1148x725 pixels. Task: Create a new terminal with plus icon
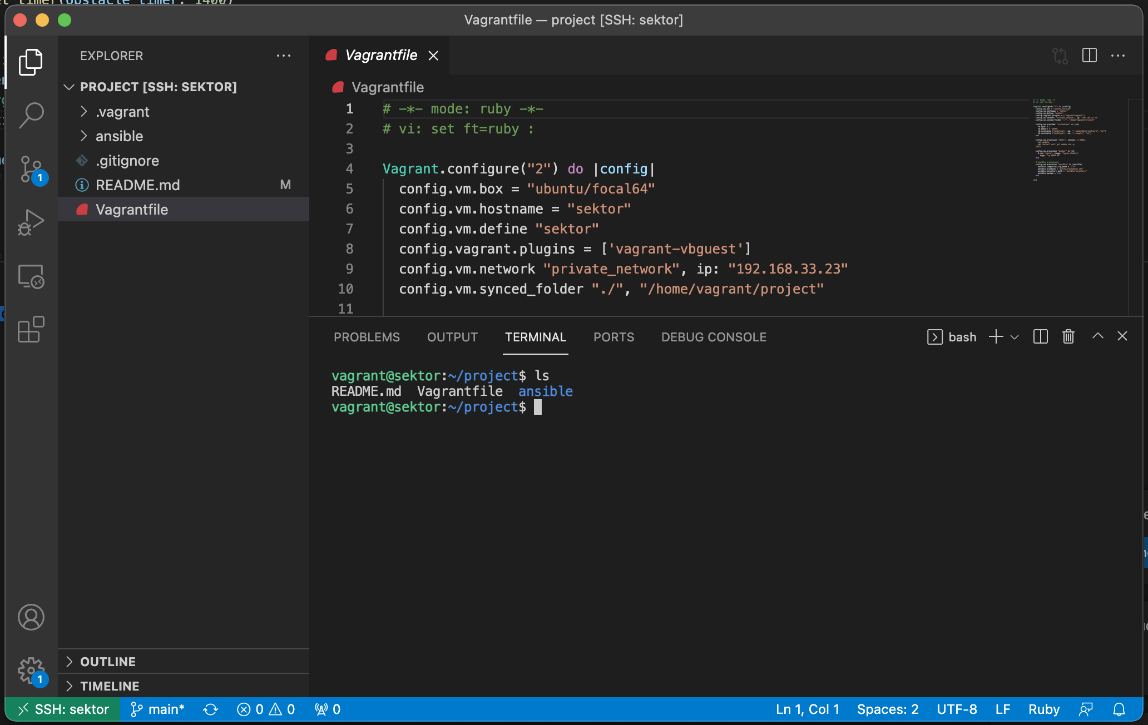996,337
